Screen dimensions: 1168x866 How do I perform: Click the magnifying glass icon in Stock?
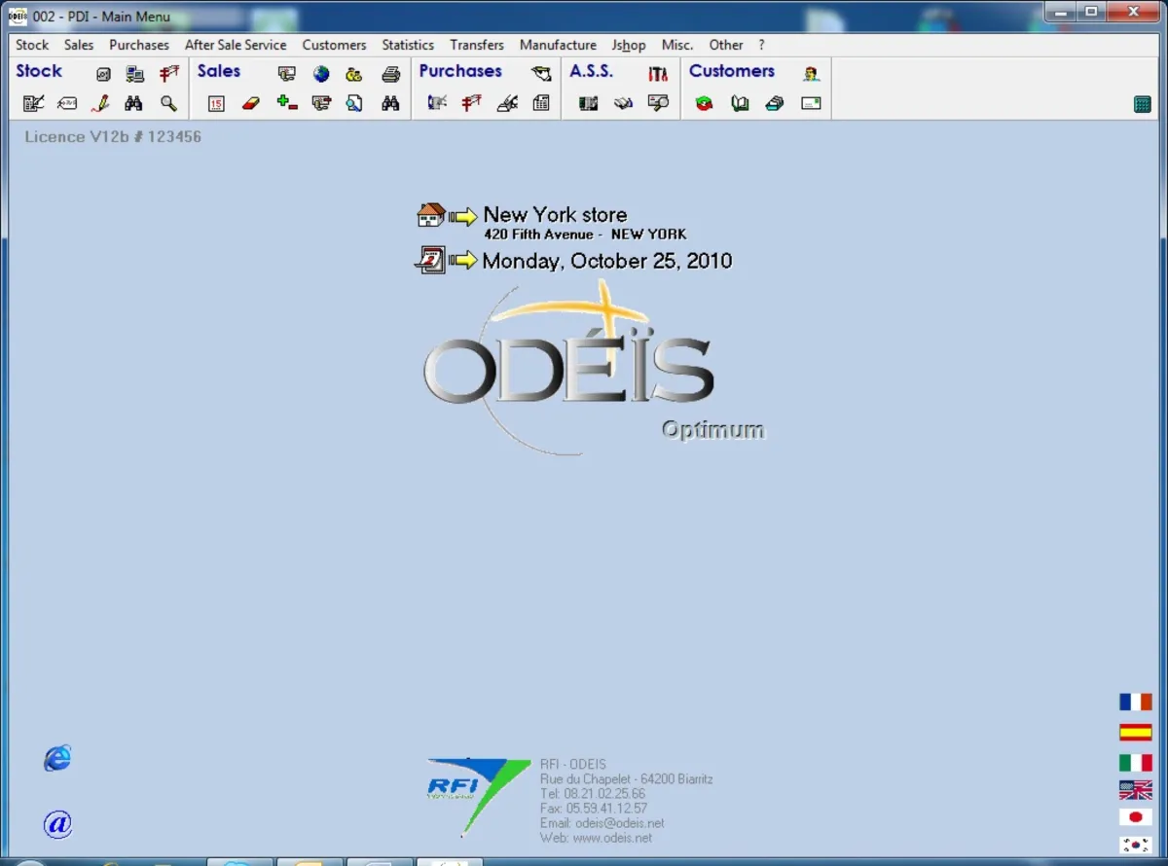168,103
